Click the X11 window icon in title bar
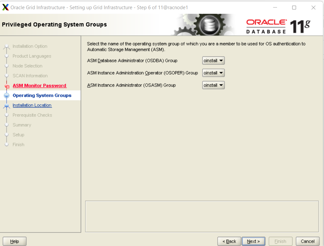The height and width of the screenshot is (246, 324). click(x=5, y=7)
